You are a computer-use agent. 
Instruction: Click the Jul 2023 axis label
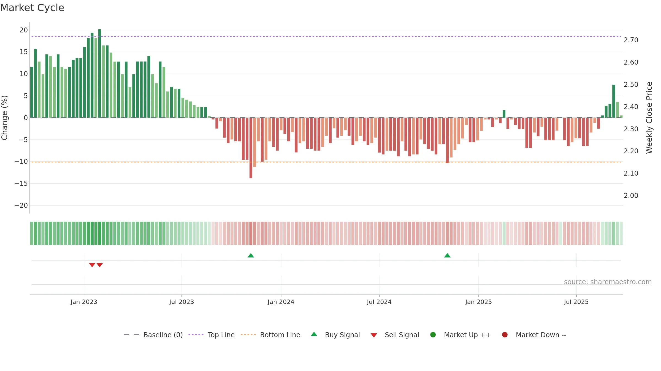[x=181, y=302]
